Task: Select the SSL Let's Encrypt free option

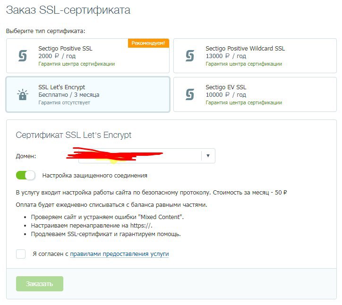Action: tap(88, 94)
